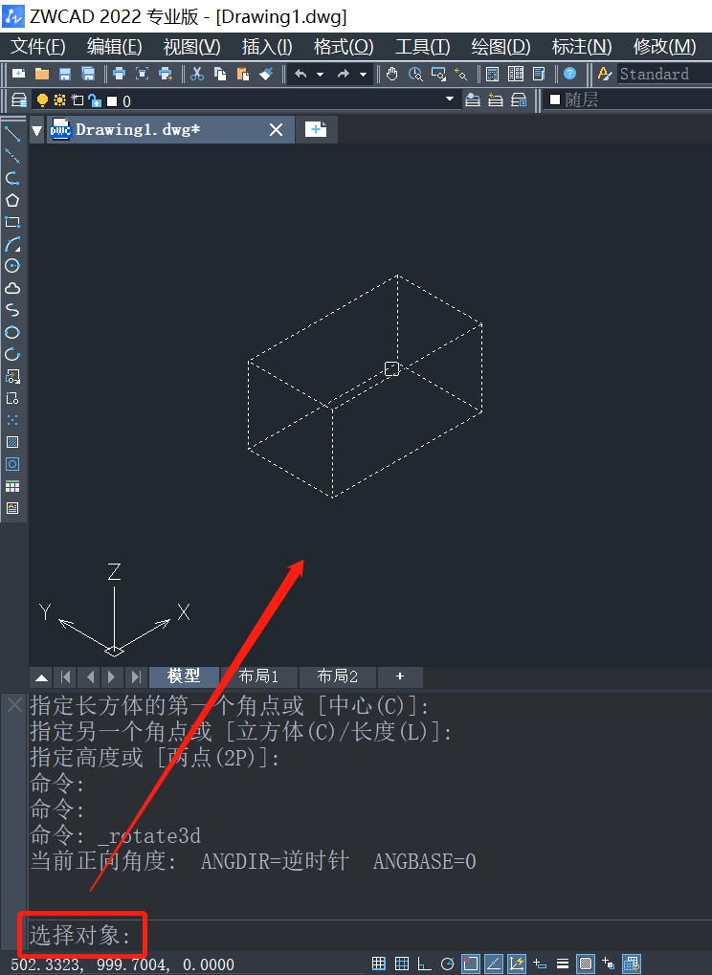The width and height of the screenshot is (712, 975).
Task: Switch to the 布局1 layout tab
Action: 259,676
